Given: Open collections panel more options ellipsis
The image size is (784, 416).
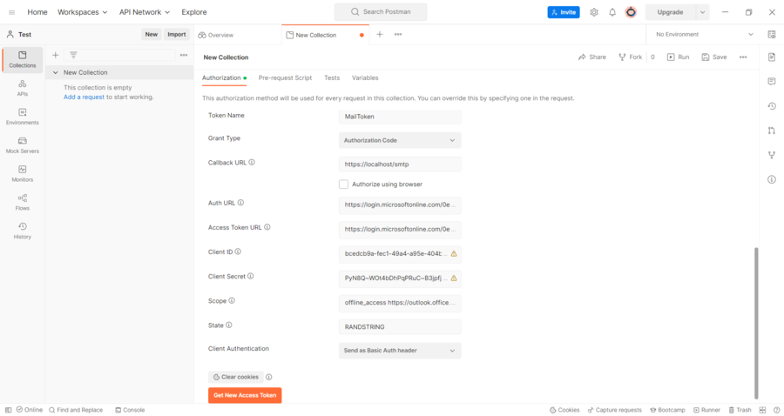Looking at the screenshot, I should 184,55.
